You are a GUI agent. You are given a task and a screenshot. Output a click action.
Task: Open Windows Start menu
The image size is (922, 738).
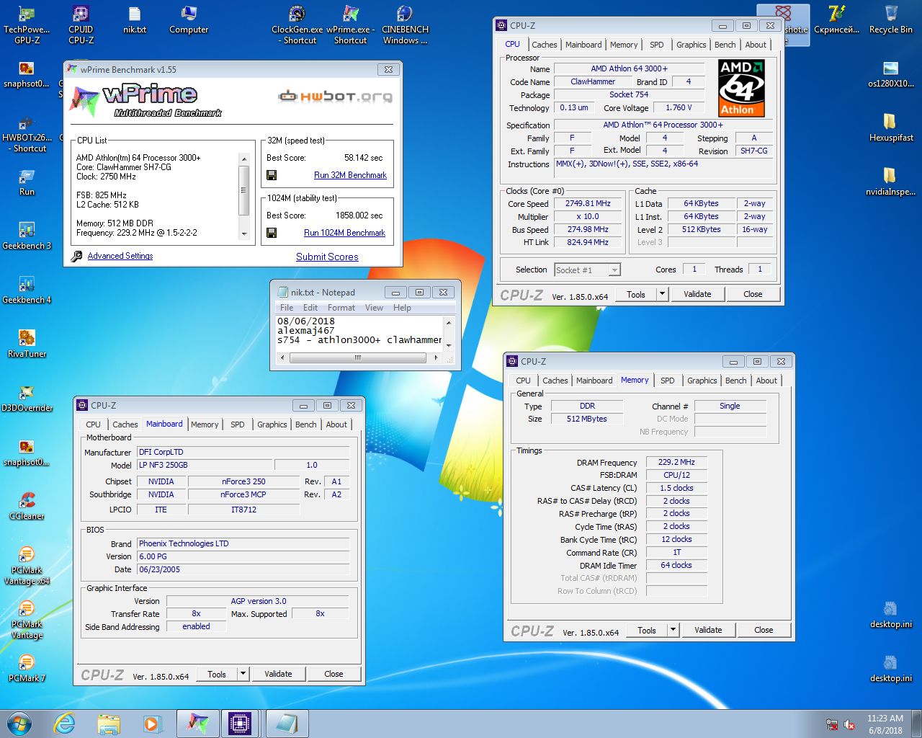tap(19, 724)
